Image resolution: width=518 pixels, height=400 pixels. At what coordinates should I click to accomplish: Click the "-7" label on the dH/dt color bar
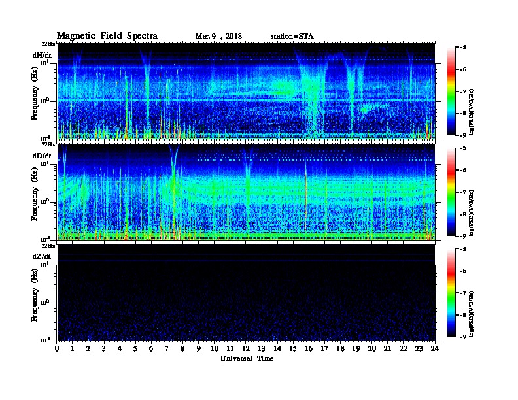463,92
